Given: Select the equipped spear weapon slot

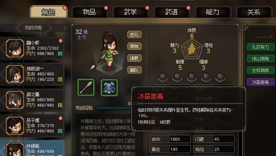Looking at the screenshot, I should (86, 87).
